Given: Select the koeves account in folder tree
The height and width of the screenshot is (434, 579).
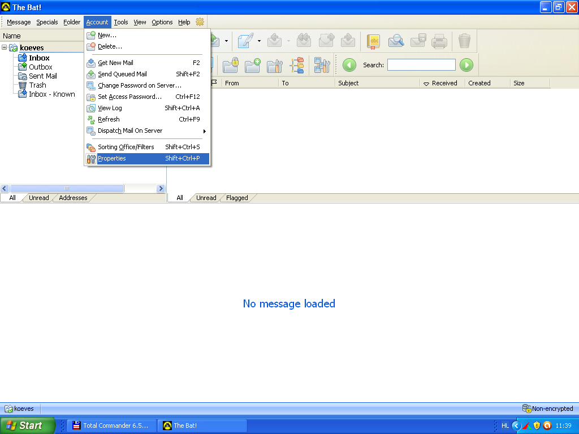Looking at the screenshot, I should click(32, 47).
